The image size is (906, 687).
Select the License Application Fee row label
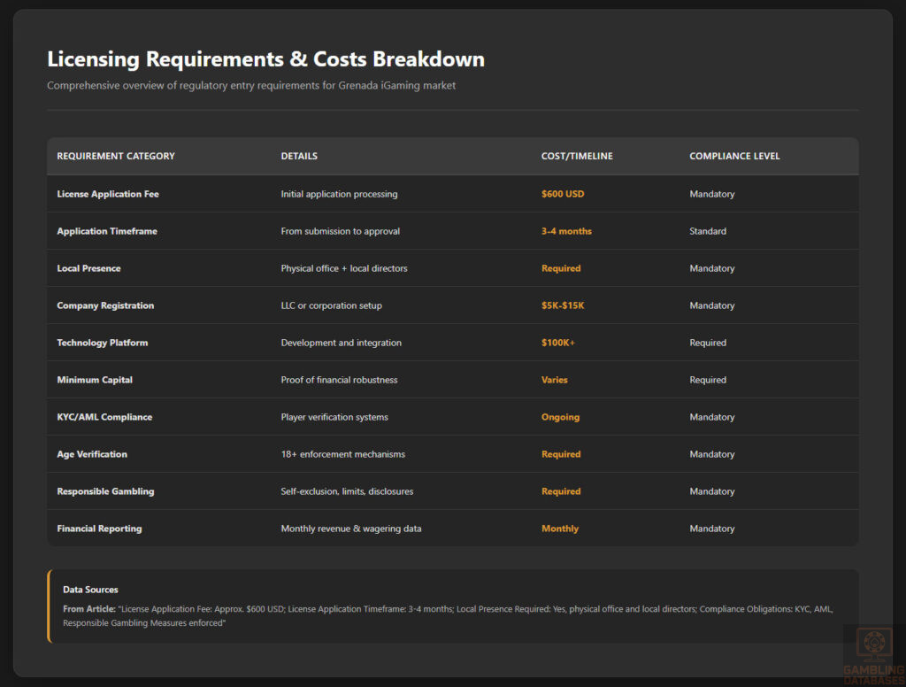[x=112, y=194]
